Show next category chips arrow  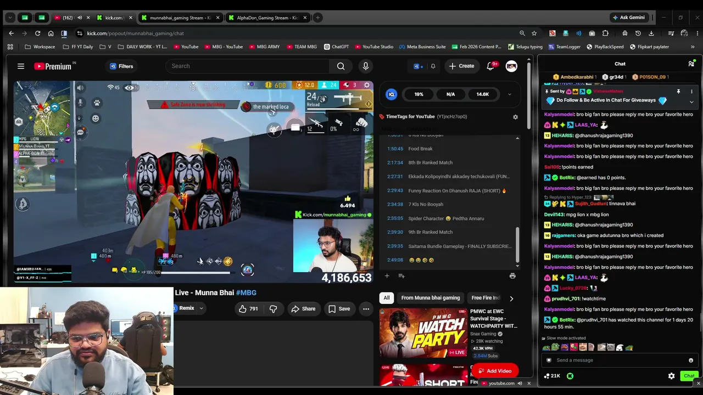click(511, 298)
